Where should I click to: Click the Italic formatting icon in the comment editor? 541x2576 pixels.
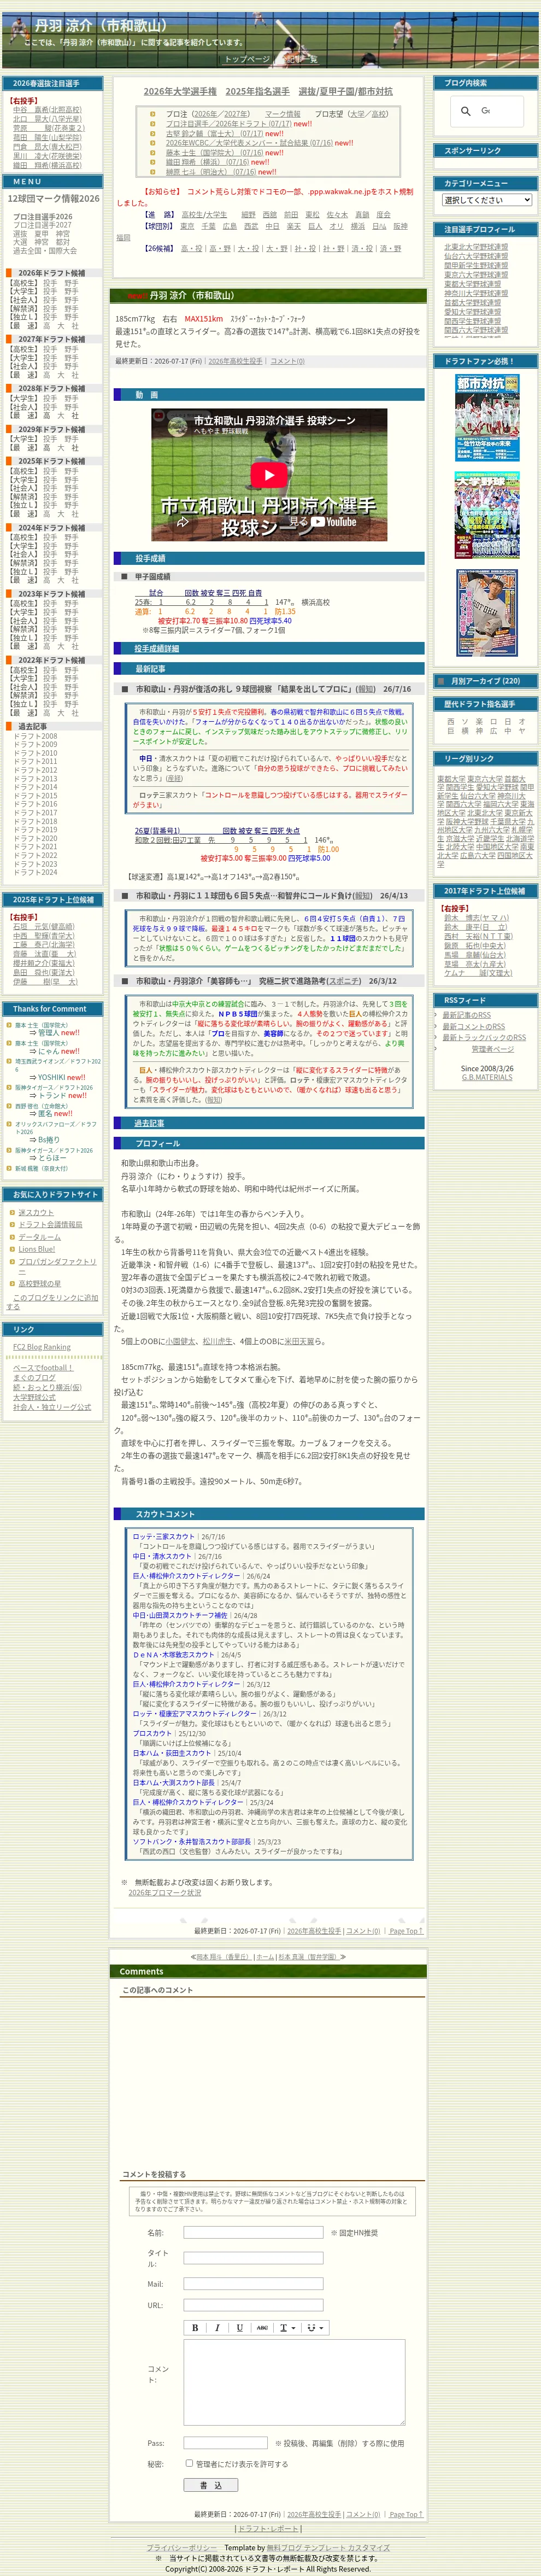(x=217, y=2327)
